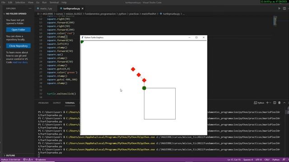
Task: Click line number 17 in the gutter
Action: point(41,37)
